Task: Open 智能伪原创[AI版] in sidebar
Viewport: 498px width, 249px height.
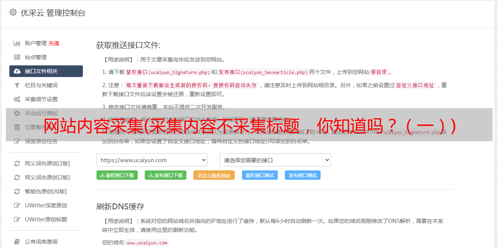Action: pos(46,191)
